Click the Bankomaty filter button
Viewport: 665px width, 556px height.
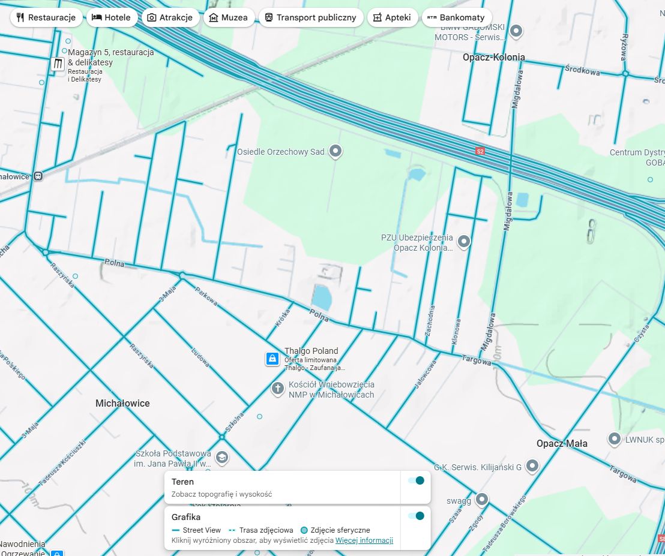tap(457, 17)
